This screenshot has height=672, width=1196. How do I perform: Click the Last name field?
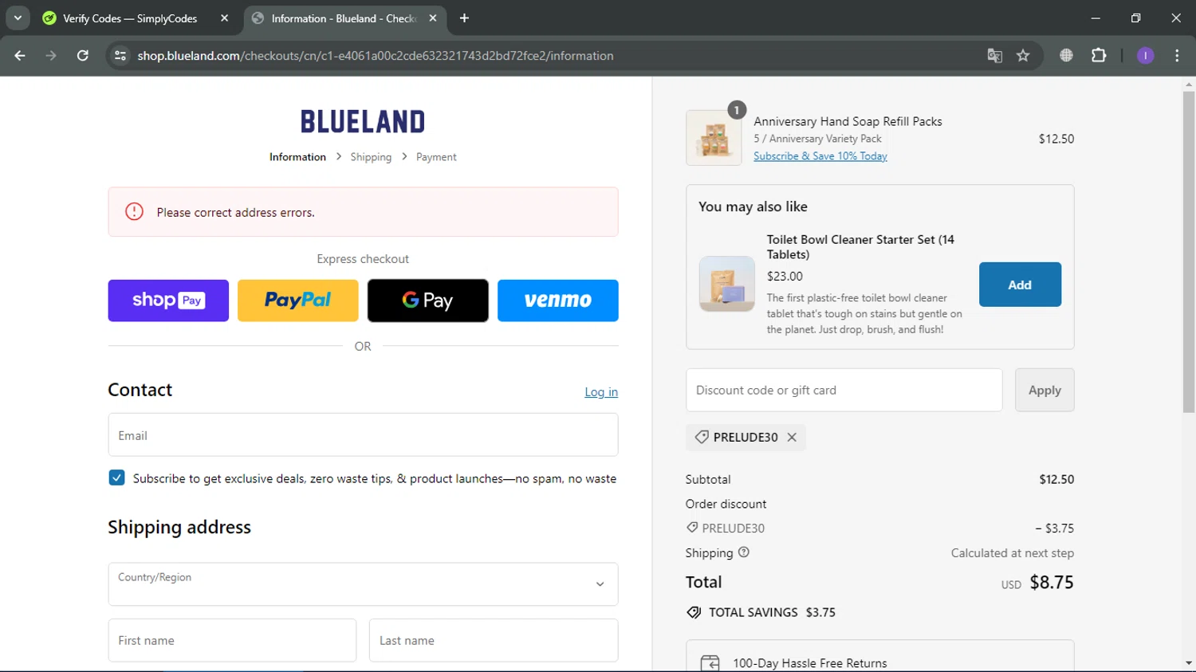point(494,640)
